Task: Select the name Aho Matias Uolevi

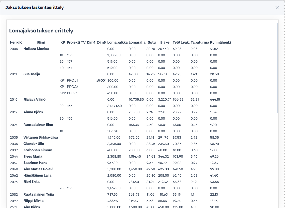Action: [38, 169]
